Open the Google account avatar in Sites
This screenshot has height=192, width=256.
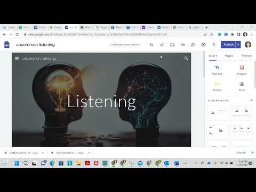click(248, 45)
